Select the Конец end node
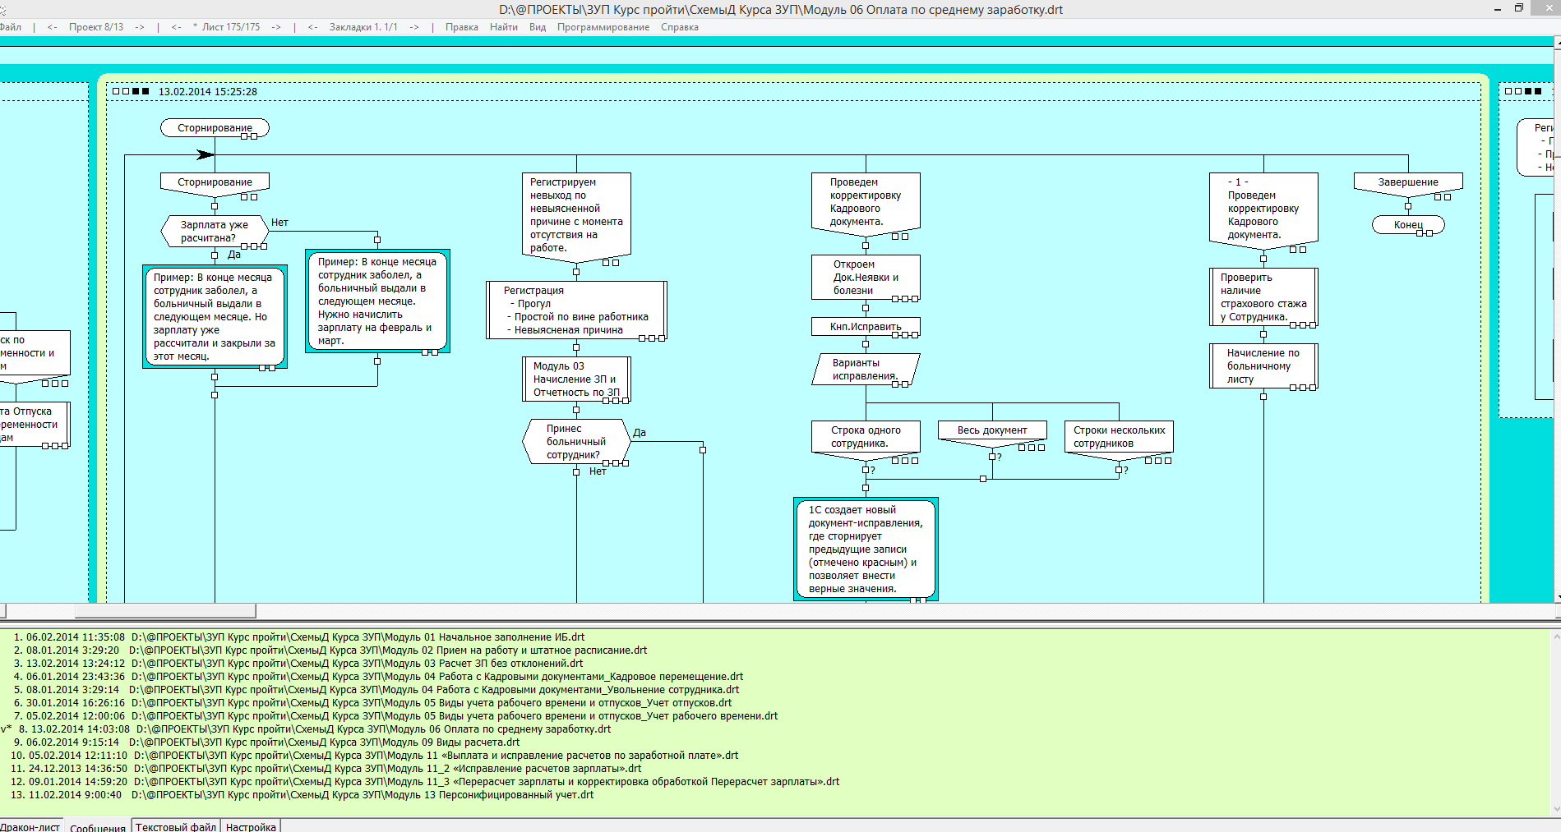 point(1408,225)
